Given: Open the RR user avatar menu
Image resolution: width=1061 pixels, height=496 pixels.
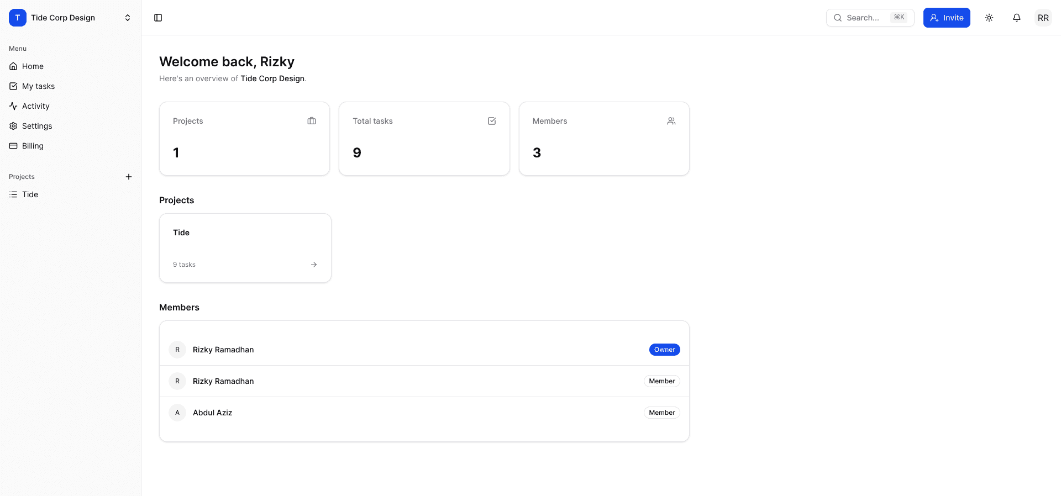Looking at the screenshot, I should coord(1043,18).
